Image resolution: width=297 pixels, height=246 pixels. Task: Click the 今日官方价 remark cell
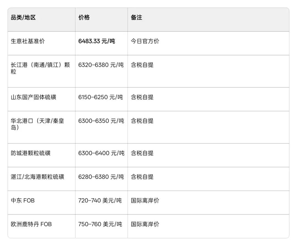(x=145, y=41)
